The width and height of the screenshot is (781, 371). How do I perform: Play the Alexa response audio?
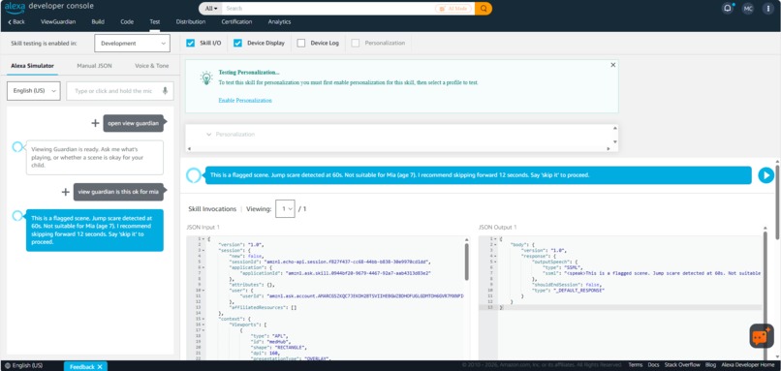[x=766, y=175]
